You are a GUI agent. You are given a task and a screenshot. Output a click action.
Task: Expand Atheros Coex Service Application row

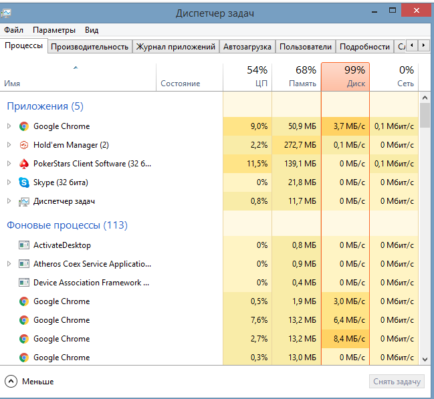(9, 264)
